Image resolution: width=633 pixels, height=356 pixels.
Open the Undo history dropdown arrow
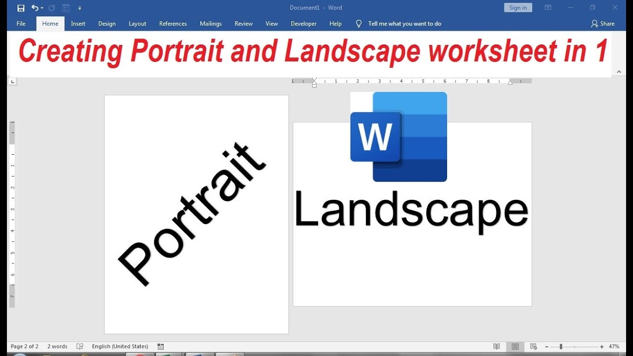42,8
